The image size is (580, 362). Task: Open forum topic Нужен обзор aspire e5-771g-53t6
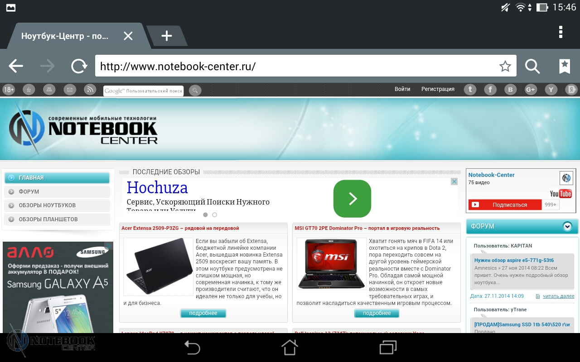tap(514, 260)
